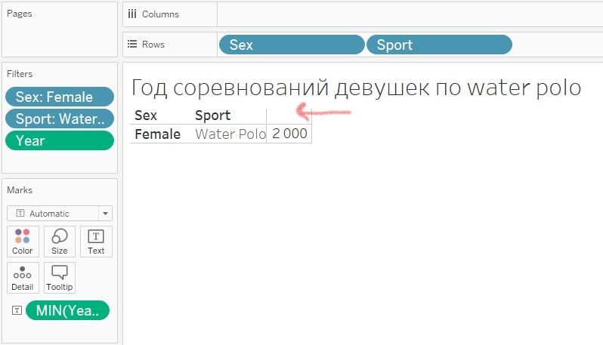The height and width of the screenshot is (345, 603).
Task: Select the Sport: Water.. filter pill
Action: (60, 119)
